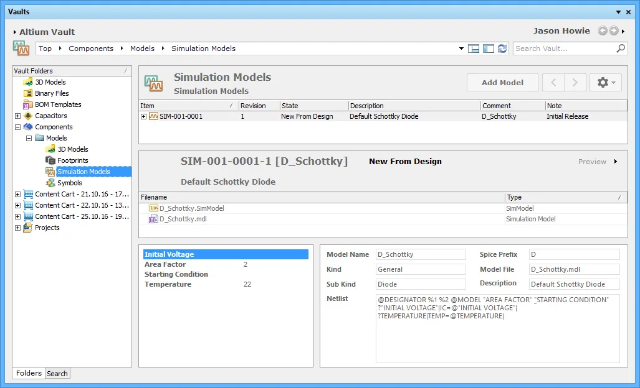Expand Content Cart 25.10.16 node
Viewport: 640px width, 388px height.
click(17, 216)
